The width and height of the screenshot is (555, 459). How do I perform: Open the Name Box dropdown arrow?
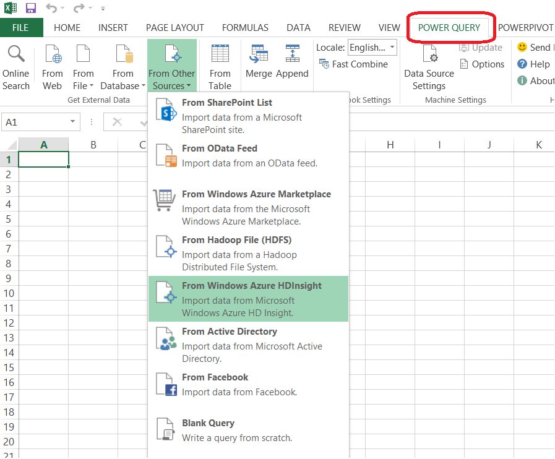click(71, 122)
